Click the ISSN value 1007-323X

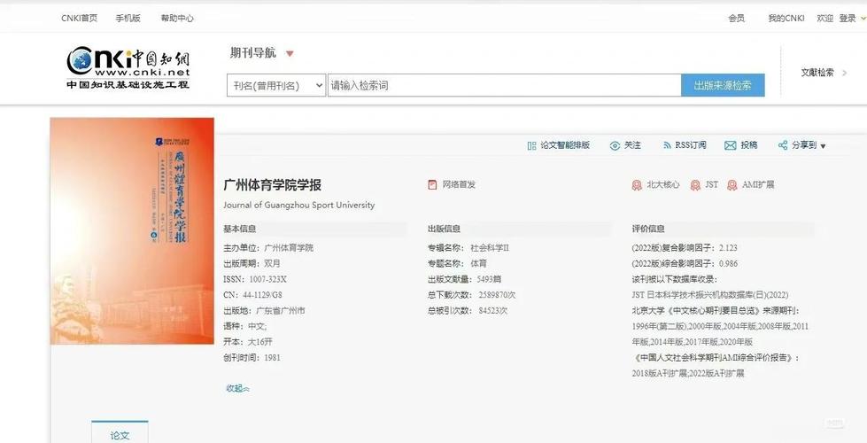point(267,279)
